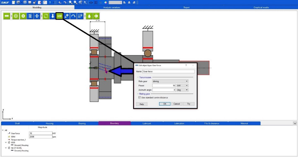The height and width of the screenshot is (157, 298).
Task: Click the Azimuth angle value field
Action: tap(164, 90)
